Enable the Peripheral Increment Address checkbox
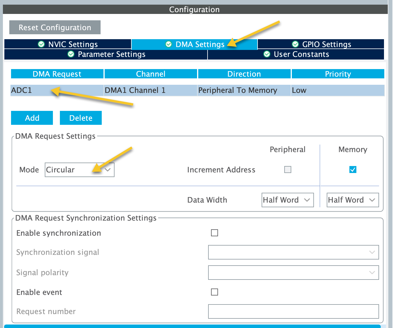The width and height of the screenshot is (393, 328). (287, 170)
